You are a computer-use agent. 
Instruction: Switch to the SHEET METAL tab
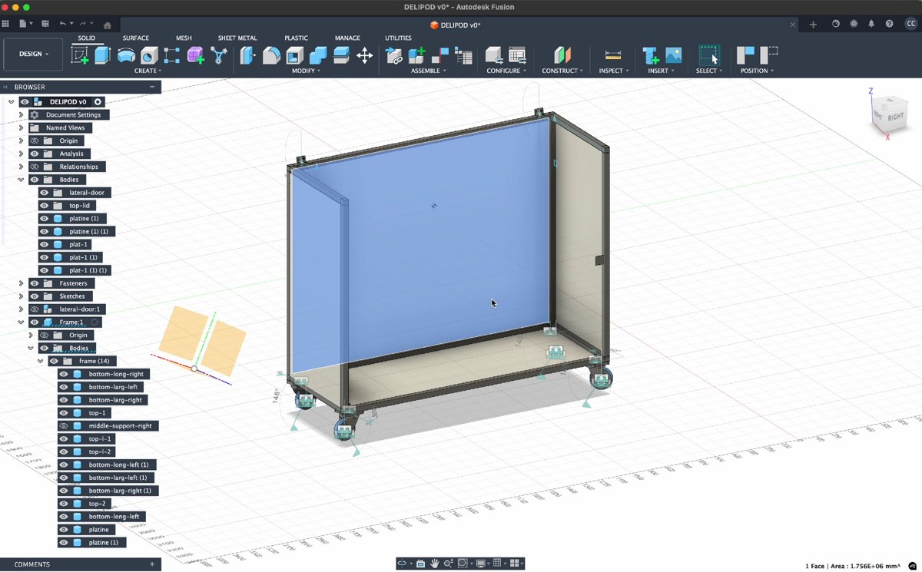point(237,38)
